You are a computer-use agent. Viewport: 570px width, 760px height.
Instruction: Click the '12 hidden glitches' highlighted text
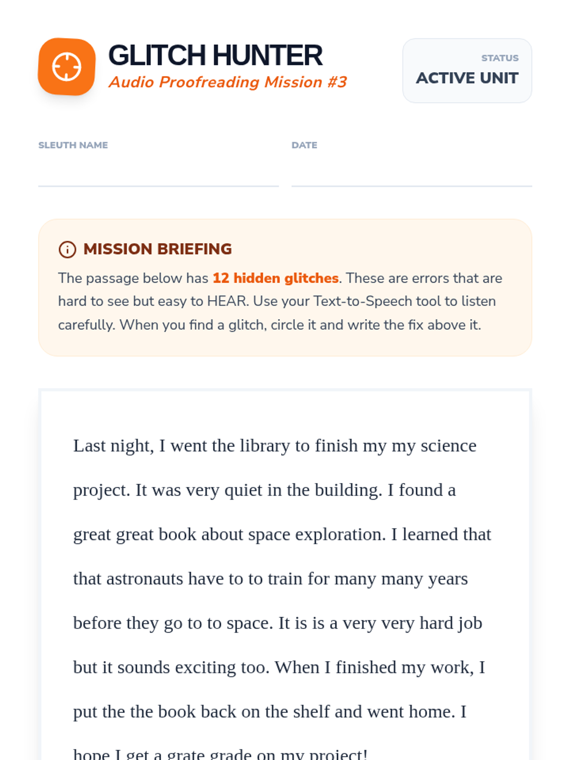(x=275, y=278)
